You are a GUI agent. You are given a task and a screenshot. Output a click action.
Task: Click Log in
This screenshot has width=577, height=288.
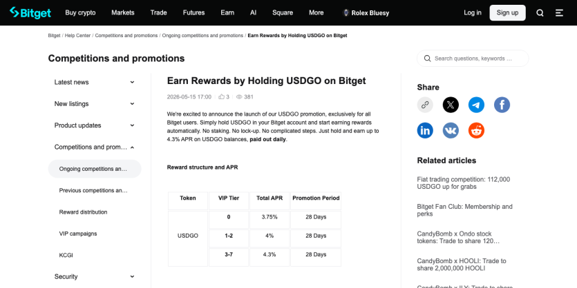click(x=473, y=13)
